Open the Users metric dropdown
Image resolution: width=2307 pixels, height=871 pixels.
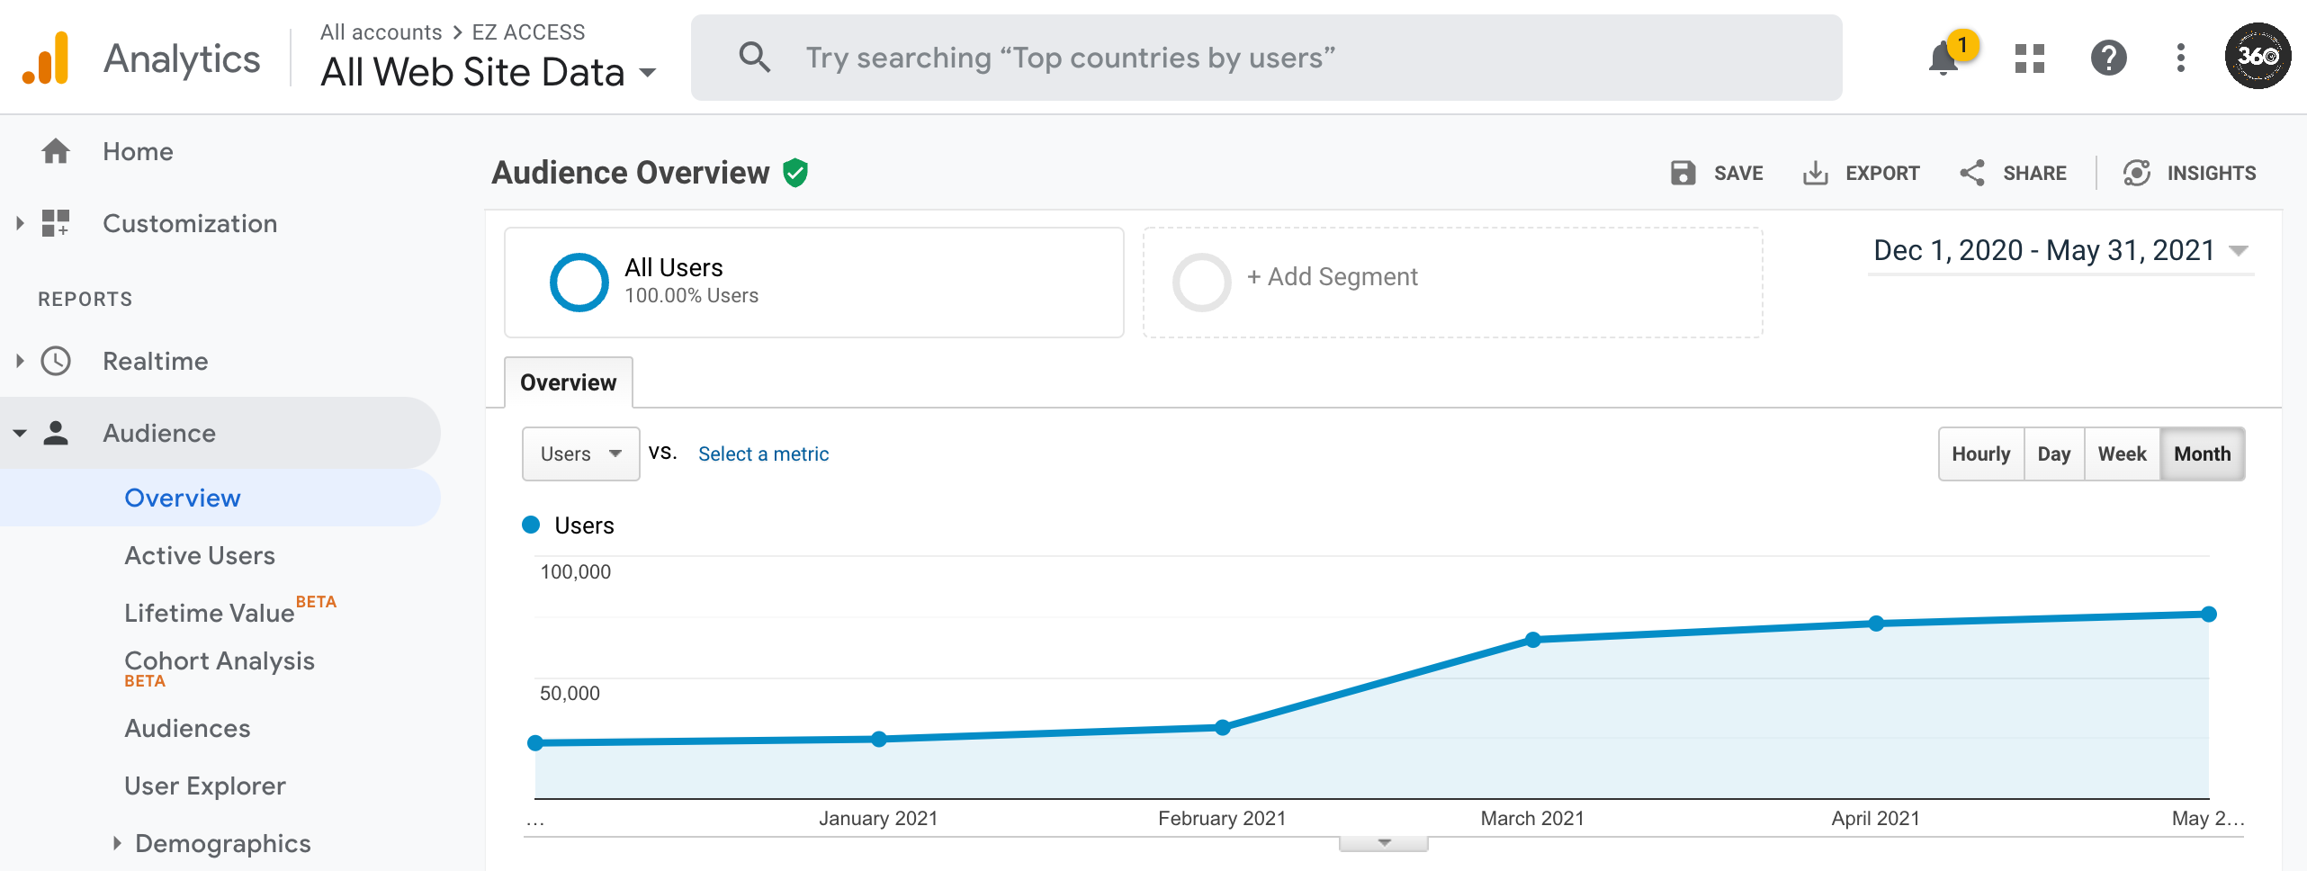pyautogui.click(x=580, y=453)
